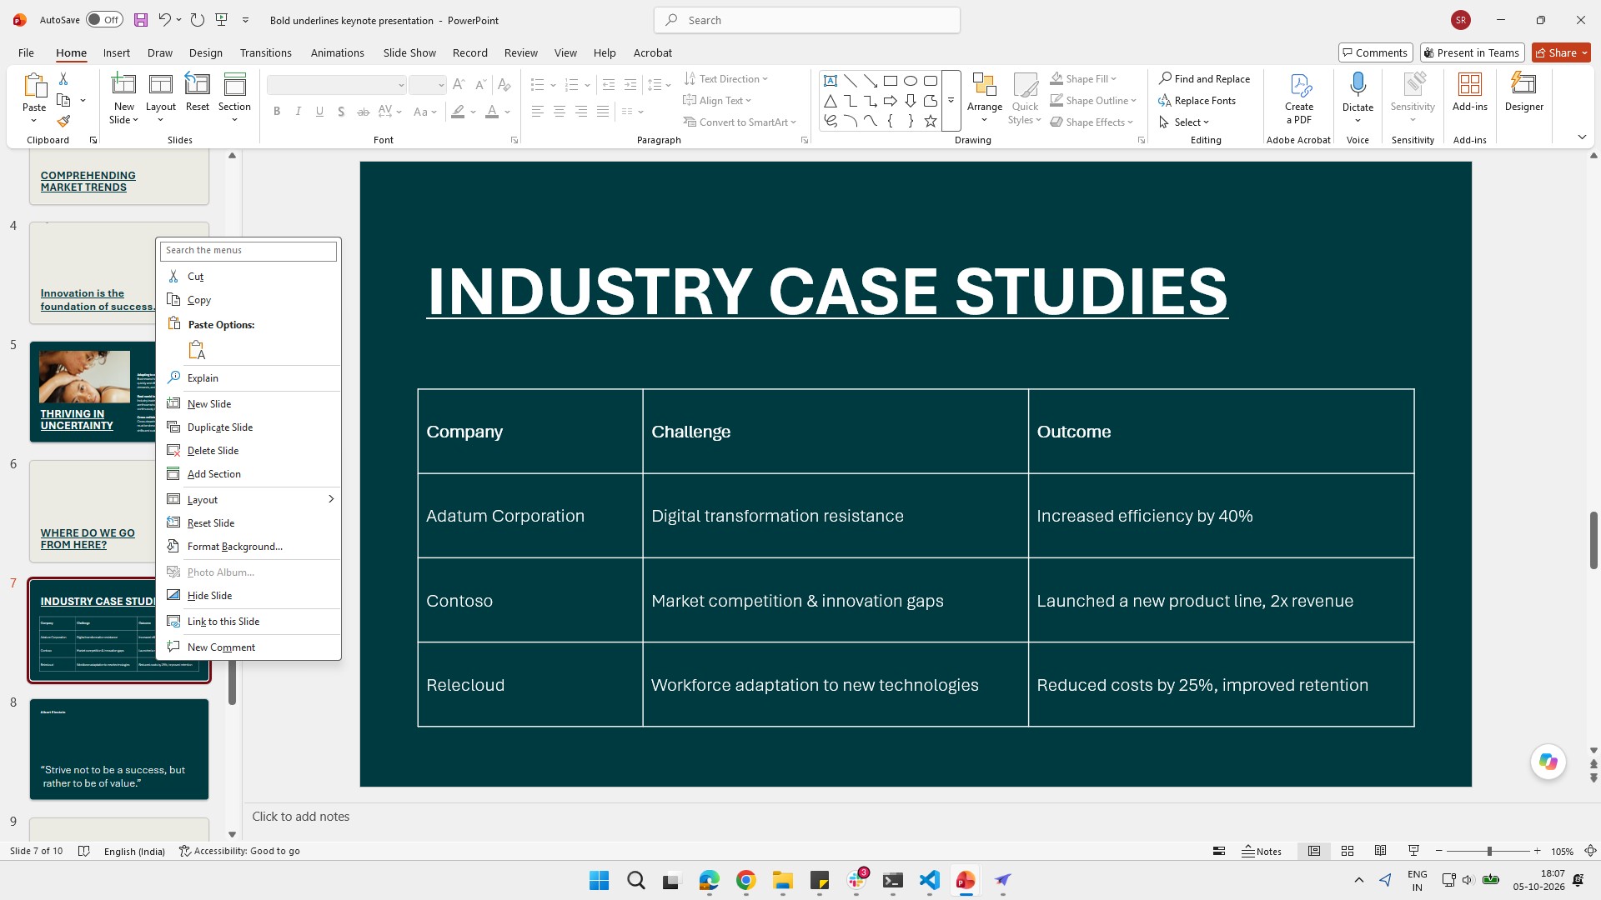Screen dimensions: 1601x900
Task: Expand the shapes gallery More arrow
Action: [951, 100]
